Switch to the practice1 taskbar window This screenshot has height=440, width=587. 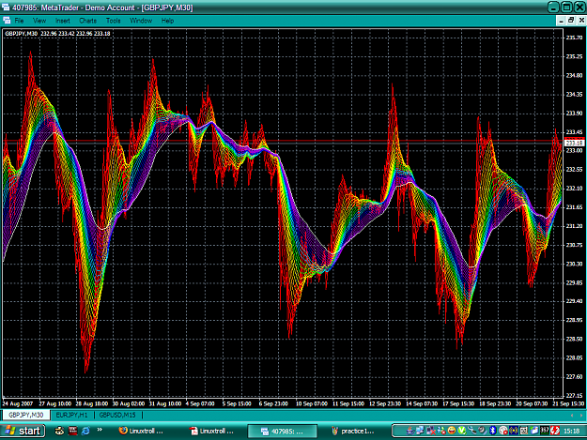point(353,431)
